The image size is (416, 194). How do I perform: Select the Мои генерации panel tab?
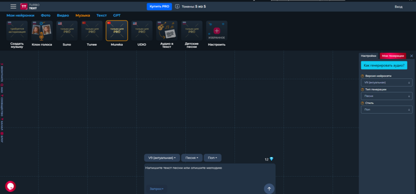point(393,56)
